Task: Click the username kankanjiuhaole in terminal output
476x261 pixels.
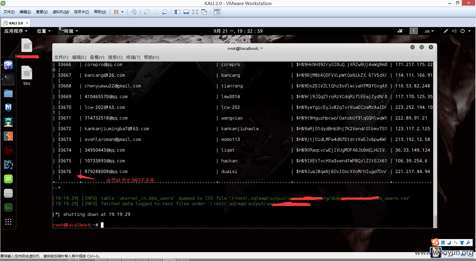Action: (240, 129)
